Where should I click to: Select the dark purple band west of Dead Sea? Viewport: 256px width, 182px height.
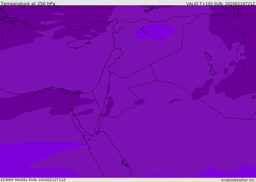[109, 106]
